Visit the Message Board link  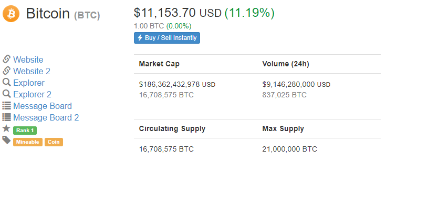(43, 106)
